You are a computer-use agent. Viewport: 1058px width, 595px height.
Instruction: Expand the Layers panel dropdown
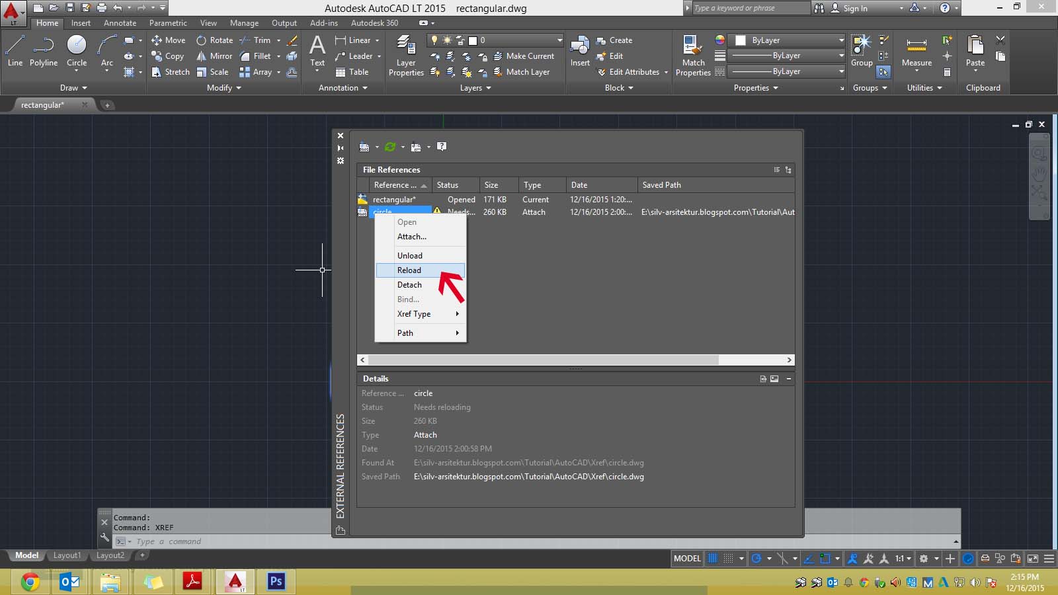coord(475,88)
